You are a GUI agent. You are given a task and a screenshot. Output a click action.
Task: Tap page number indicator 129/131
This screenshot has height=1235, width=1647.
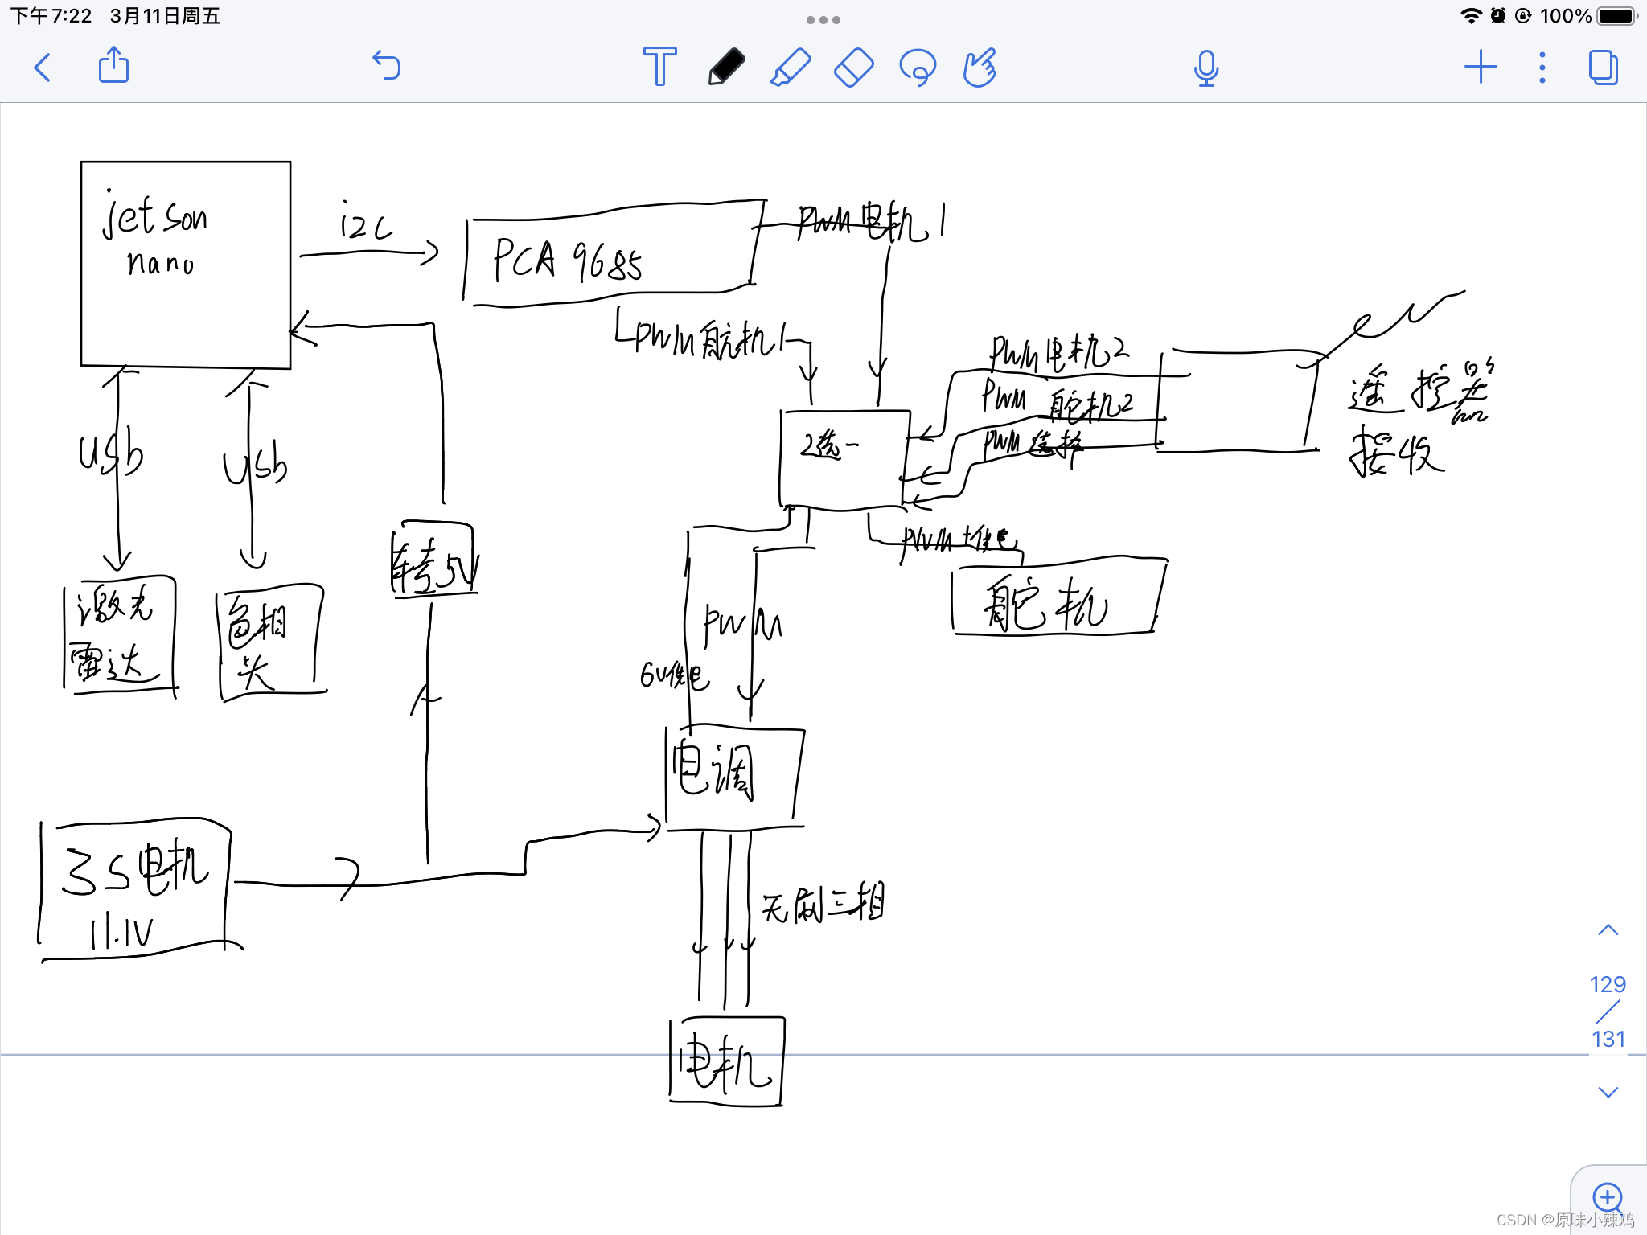(1608, 1011)
